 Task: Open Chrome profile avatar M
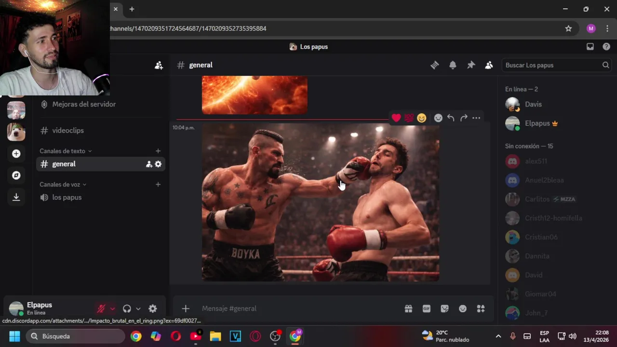click(x=591, y=28)
